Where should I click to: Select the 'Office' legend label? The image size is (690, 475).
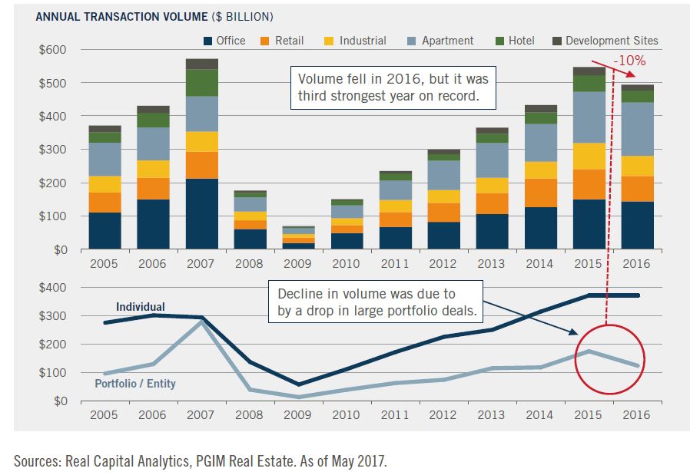231,41
